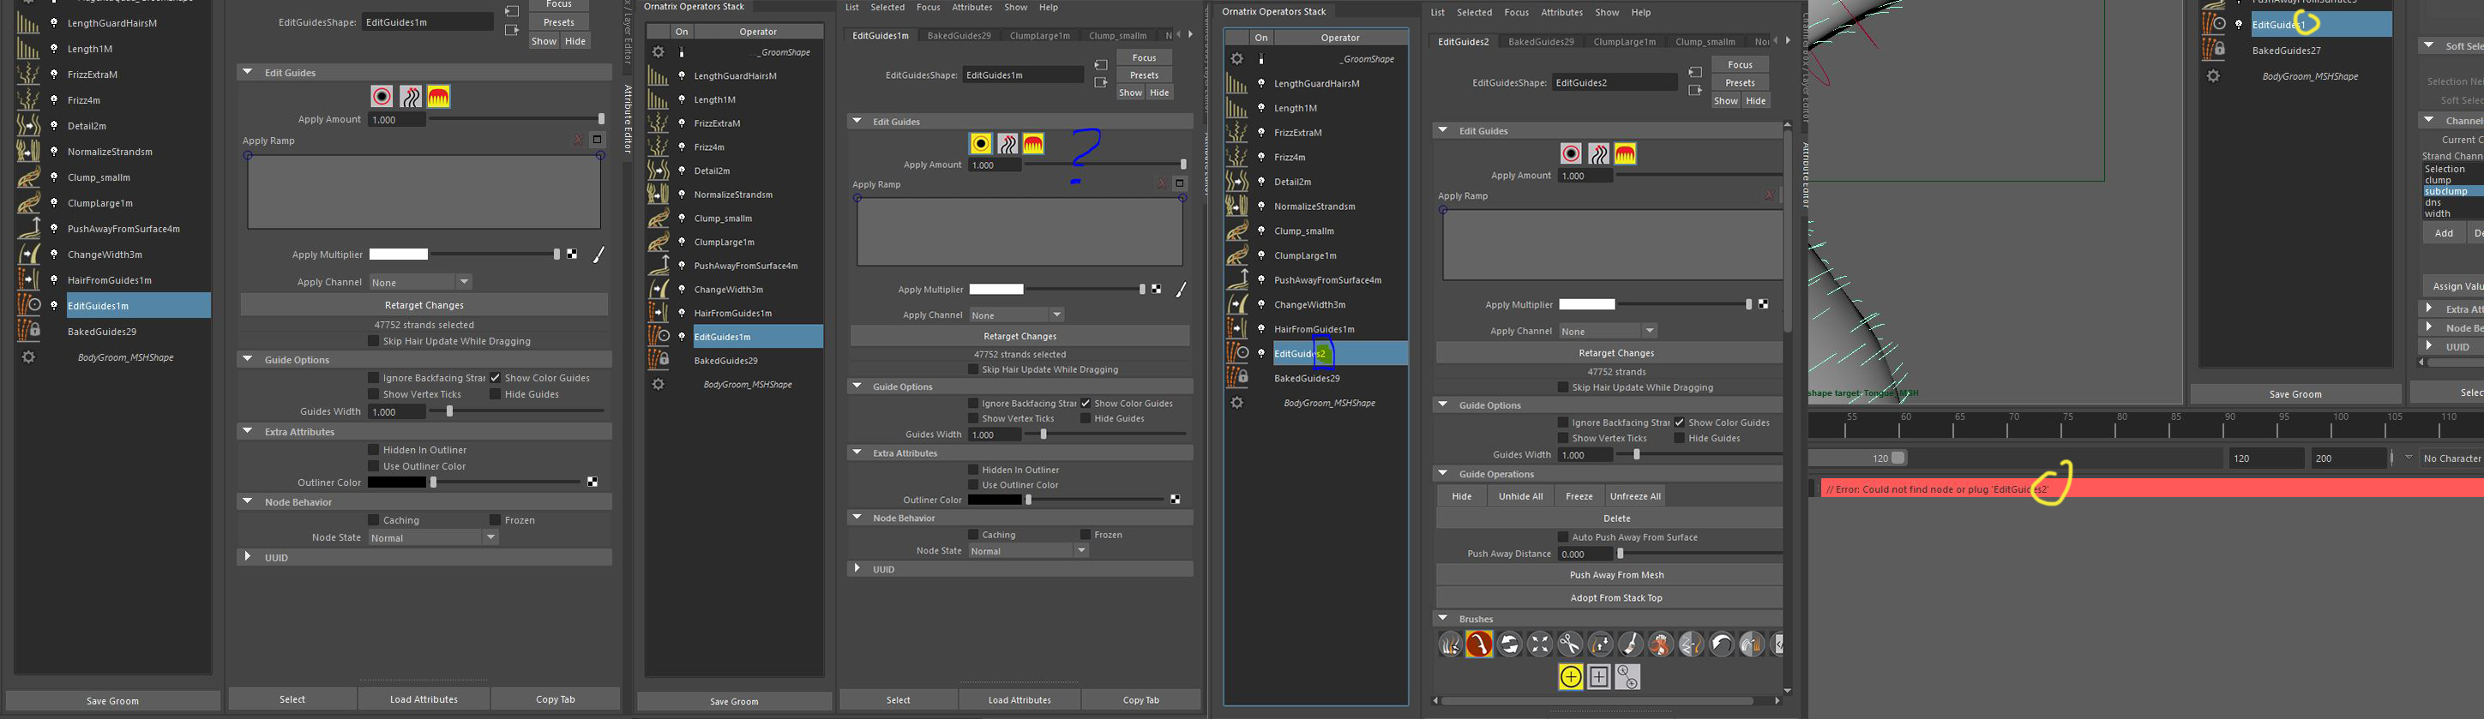Screen dimensions: 2484x719
Task: Click the circular arrows rotate brush
Action: tap(1510, 644)
